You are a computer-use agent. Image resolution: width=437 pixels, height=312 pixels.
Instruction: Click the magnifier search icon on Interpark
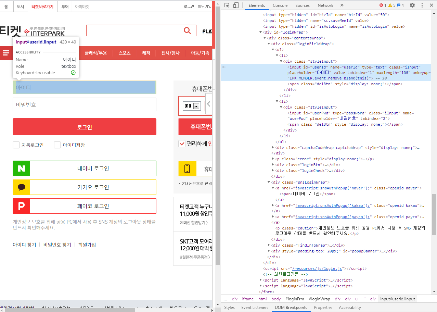pos(187,30)
